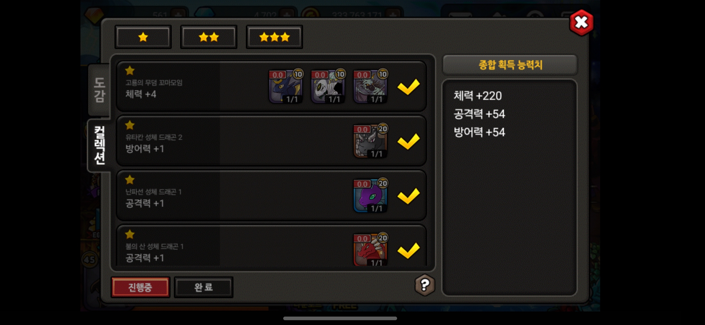Select the 컬렉션 side tab

[99, 145]
